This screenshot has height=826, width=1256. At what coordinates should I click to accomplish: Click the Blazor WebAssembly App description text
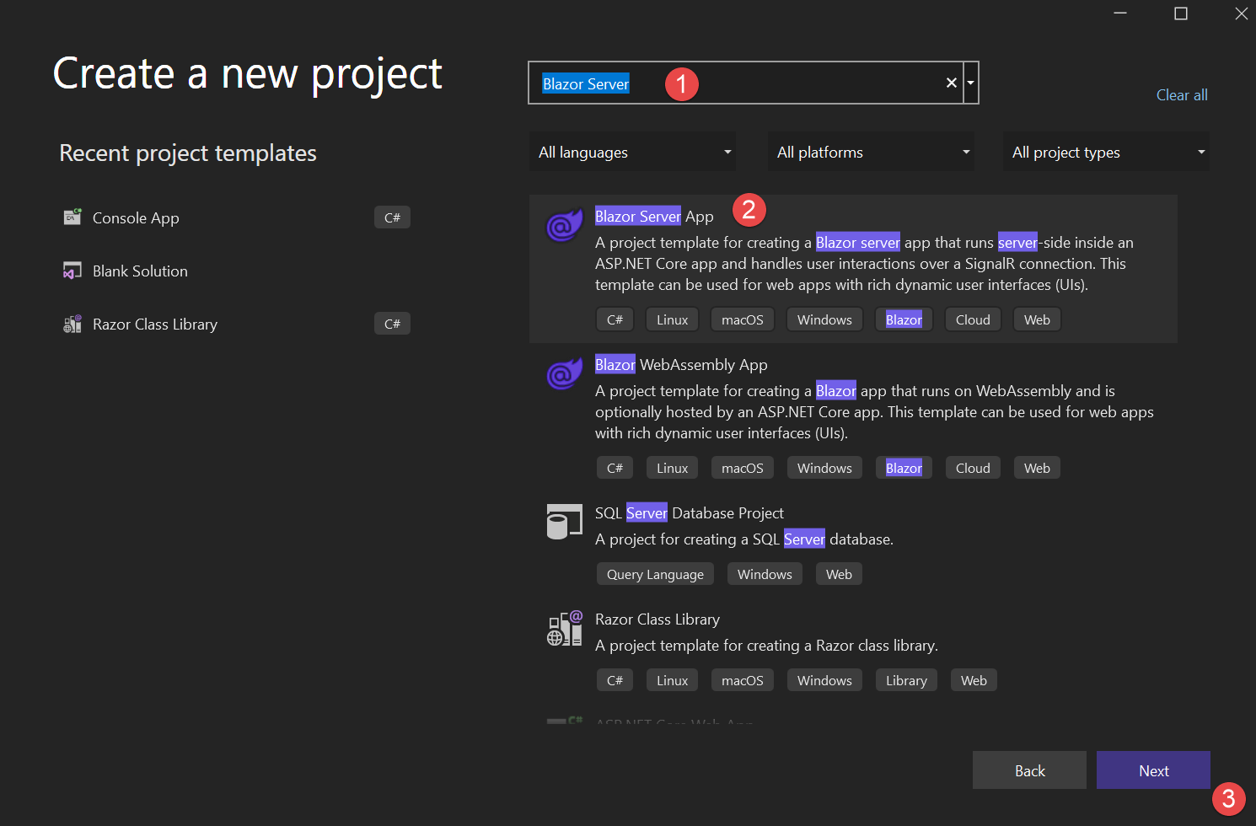pos(874,412)
